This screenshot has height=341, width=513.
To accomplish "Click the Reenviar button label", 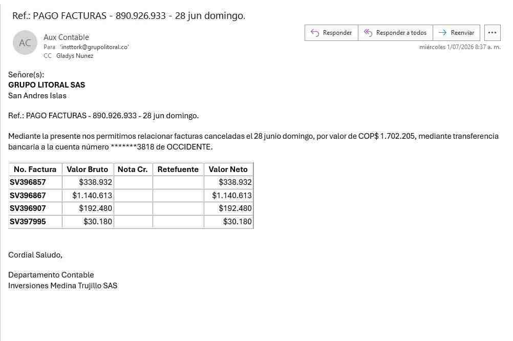I will (462, 33).
